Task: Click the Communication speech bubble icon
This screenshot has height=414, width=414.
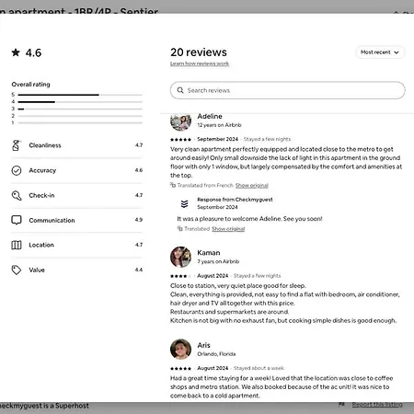Action: point(17,220)
